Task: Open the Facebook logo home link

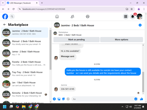Action: (x=5, y=16)
